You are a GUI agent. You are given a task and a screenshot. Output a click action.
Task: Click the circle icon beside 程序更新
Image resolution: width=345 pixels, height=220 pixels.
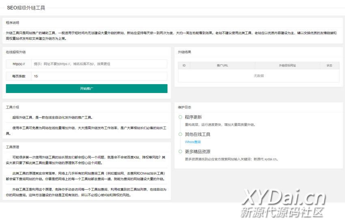coord(180,117)
